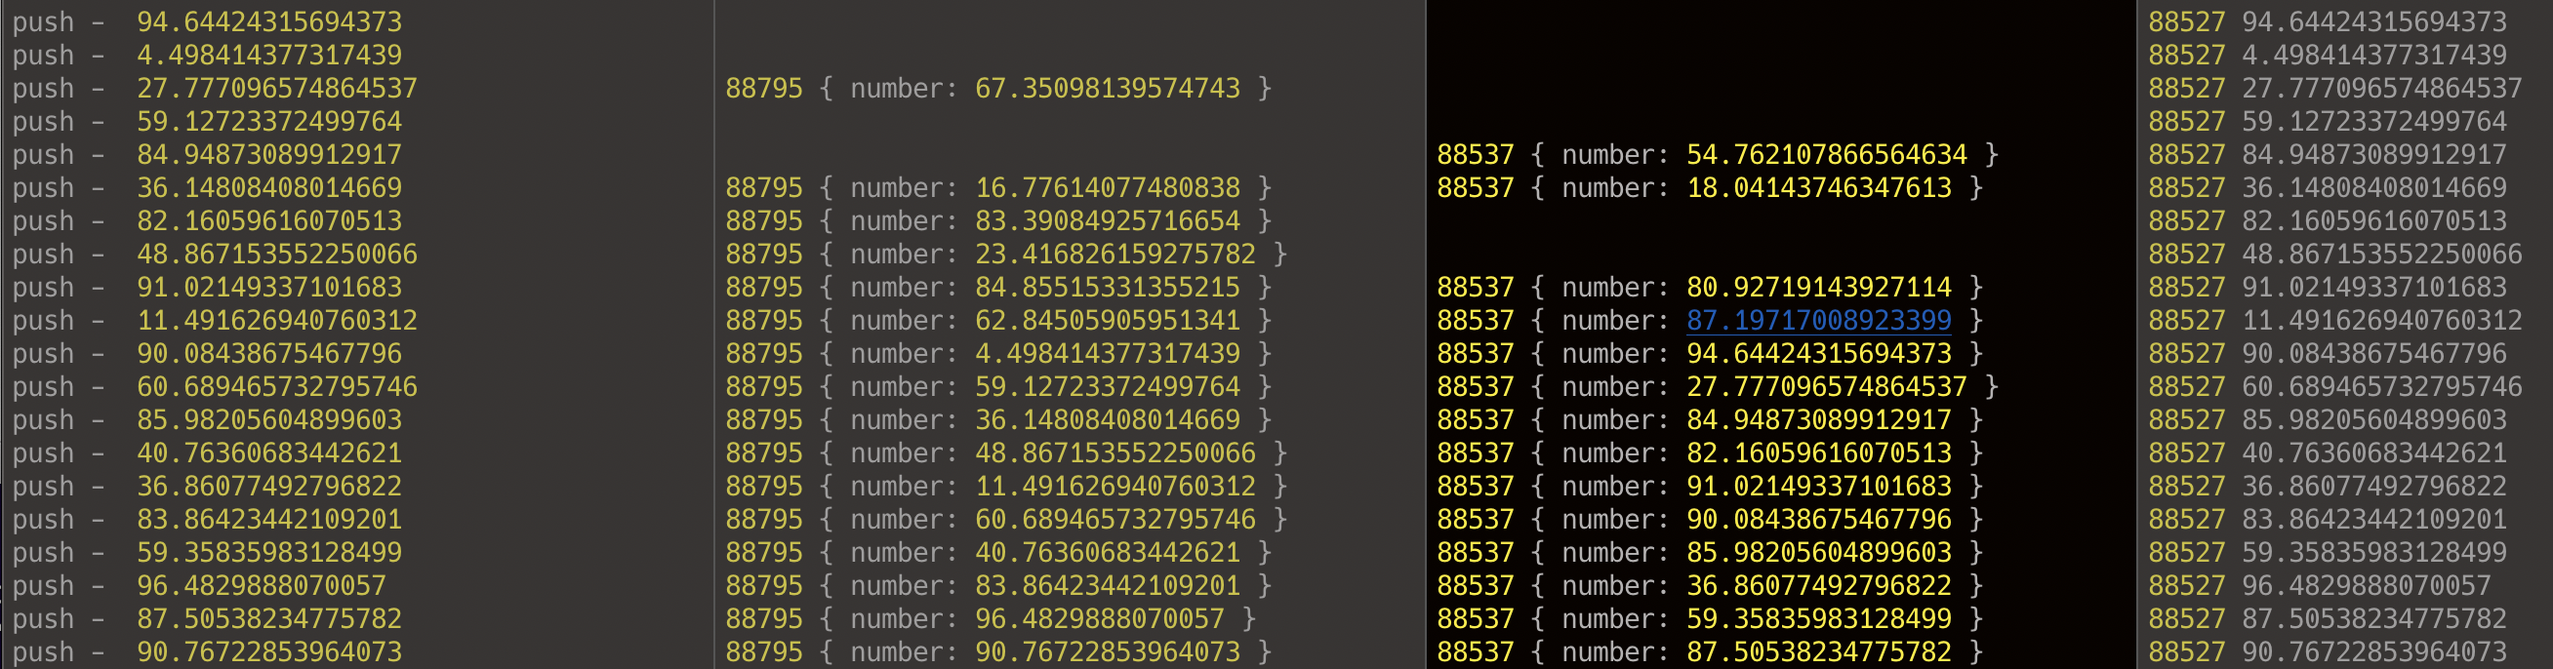The height and width of the screenshot is (669, 2553).
Task: Click the line '88527 94.64424315694373'
Action: click(x=2328, y=21)
